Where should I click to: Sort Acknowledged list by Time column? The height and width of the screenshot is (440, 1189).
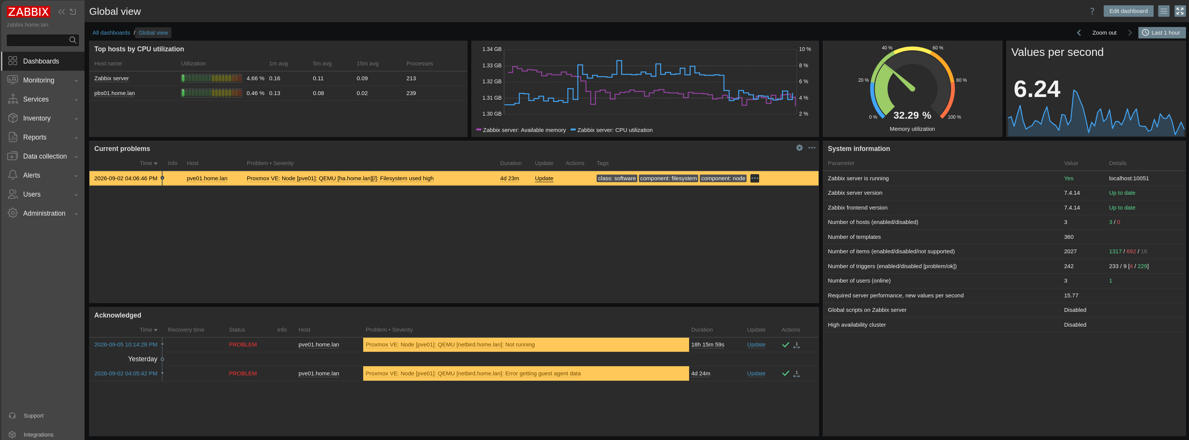point(148,330)
